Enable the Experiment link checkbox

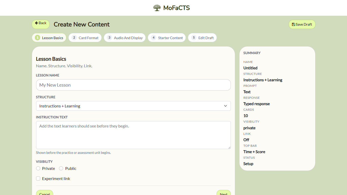(x=38, y=178)
